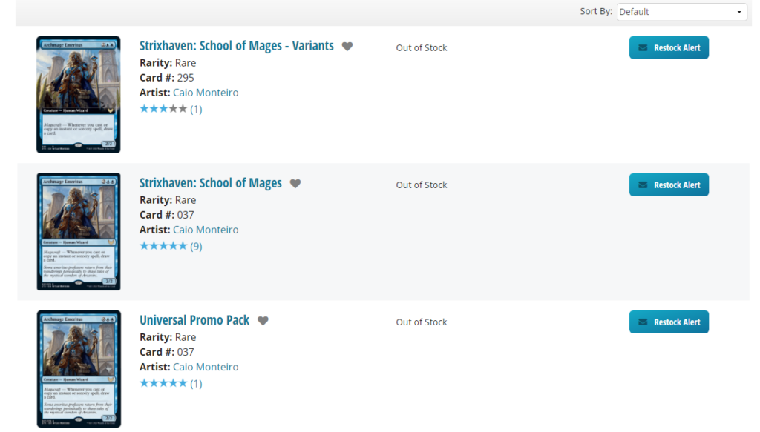Click 'Out of Stock' for Universal Promo Pack
760x432 pixels.
(x=422, y=322)
